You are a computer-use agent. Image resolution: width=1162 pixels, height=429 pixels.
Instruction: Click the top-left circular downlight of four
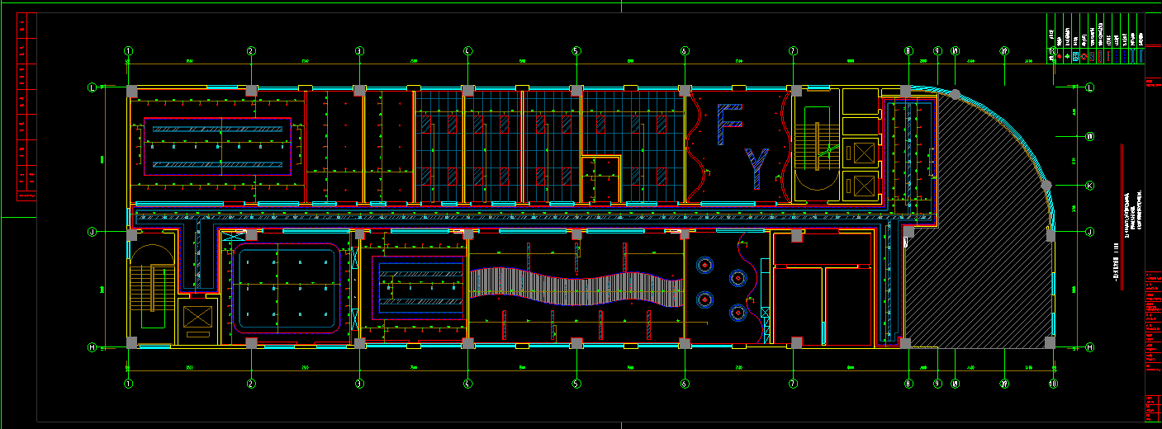pos(704,266)
